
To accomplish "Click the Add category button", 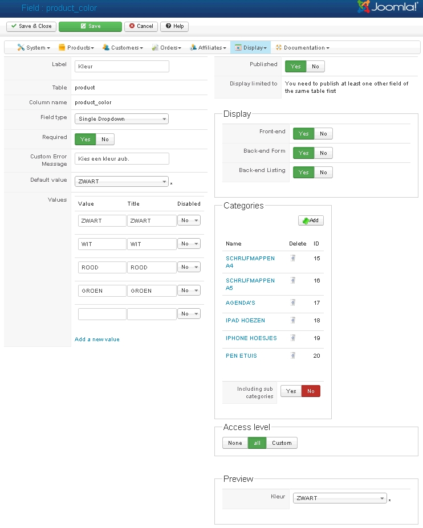I will [311, 220].
